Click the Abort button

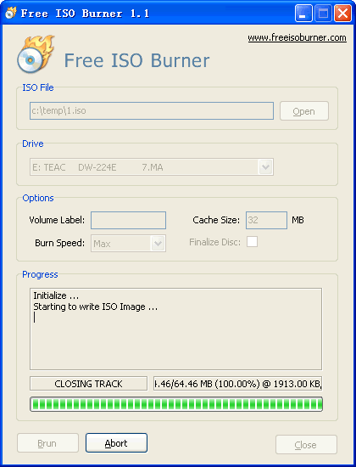click(116, 443)
